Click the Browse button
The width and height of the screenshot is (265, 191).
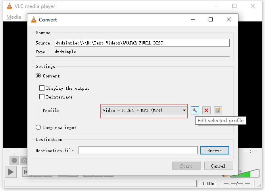pos(215,150)
